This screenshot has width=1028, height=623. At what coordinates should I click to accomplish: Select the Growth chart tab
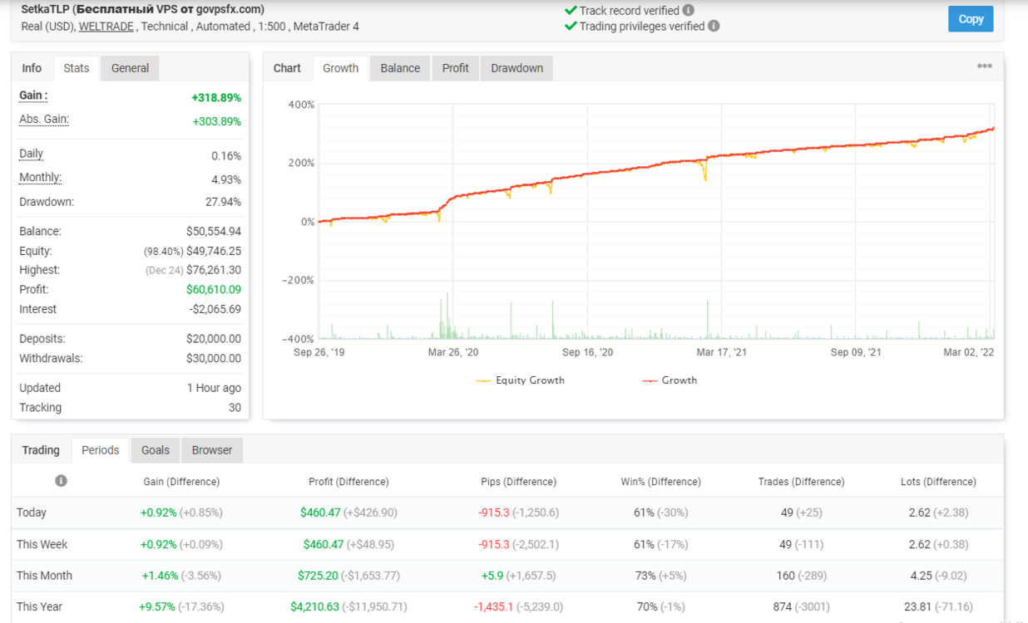pos(341,68)
